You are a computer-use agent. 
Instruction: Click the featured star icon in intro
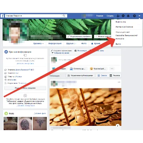pyautogui.click(x=25, y=95)
